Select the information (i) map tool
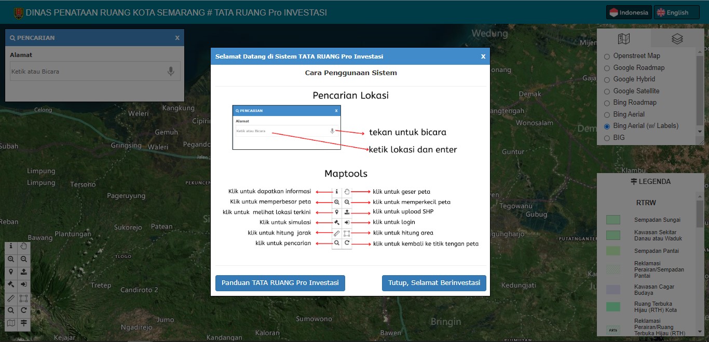This screenshot has height=342, width=709. (x=11, y=246)
